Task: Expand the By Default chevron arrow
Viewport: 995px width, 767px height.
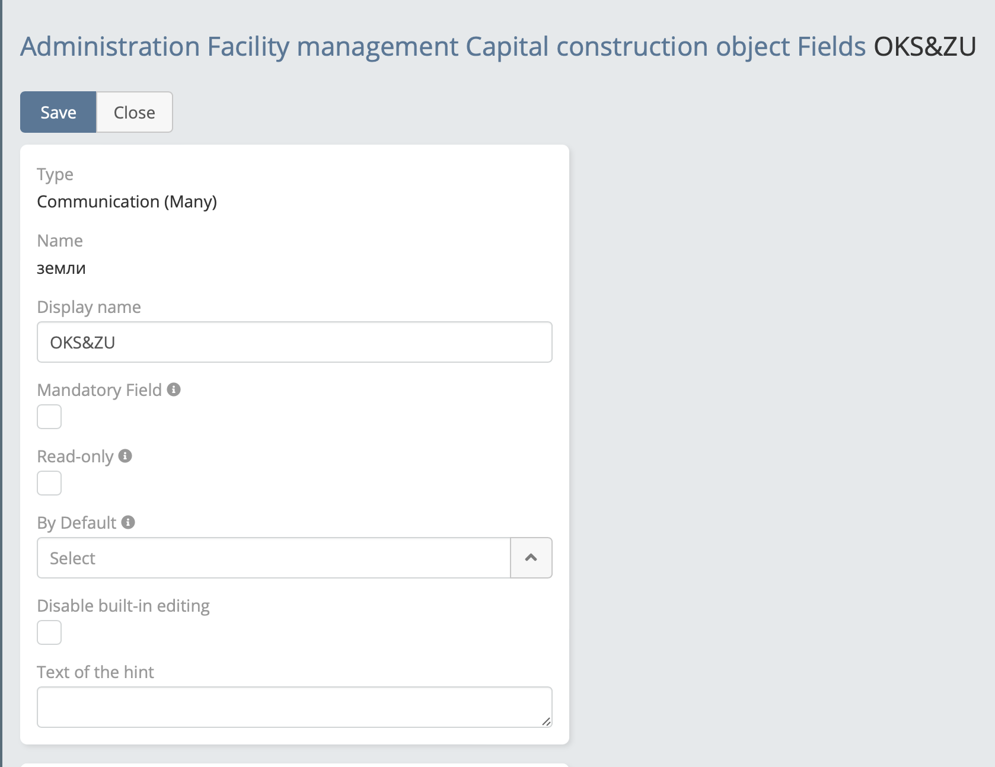Action: 531,558
